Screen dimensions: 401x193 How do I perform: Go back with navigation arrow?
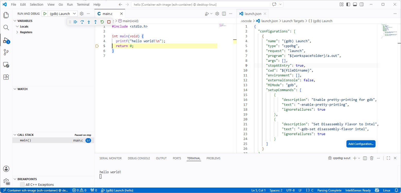[x=120, y=4]
